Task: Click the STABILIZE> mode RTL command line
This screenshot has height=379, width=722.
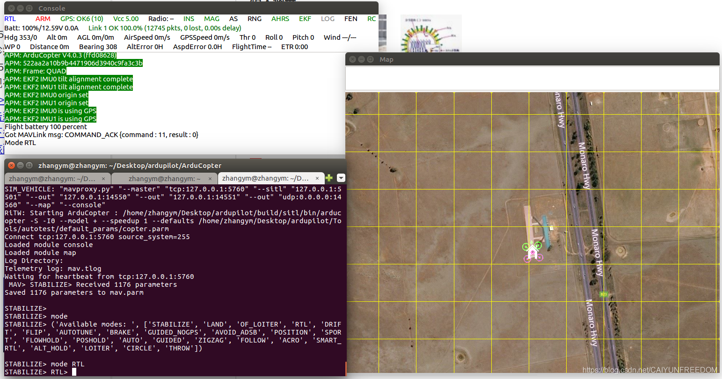Action: pyautogui.click(x=44, y=364)
